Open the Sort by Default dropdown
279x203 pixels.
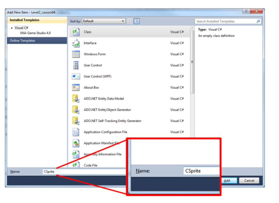coord(104,21)
